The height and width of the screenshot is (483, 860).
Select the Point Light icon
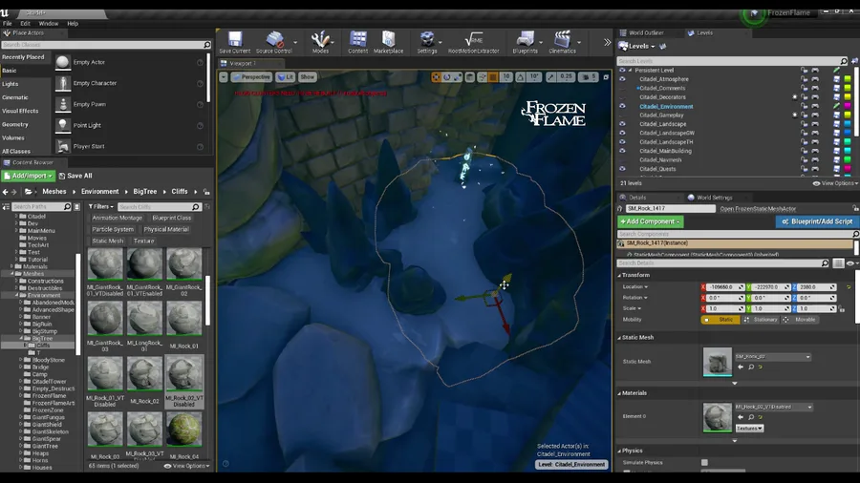pyautogui.click(x=62, y=125)
